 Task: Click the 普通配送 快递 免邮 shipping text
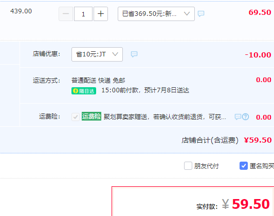98,81
